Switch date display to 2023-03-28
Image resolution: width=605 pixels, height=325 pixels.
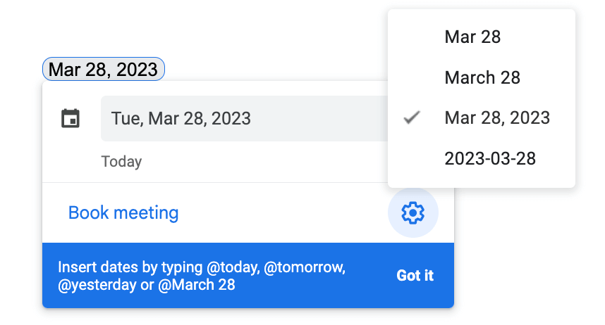click(x=482, y=158)
